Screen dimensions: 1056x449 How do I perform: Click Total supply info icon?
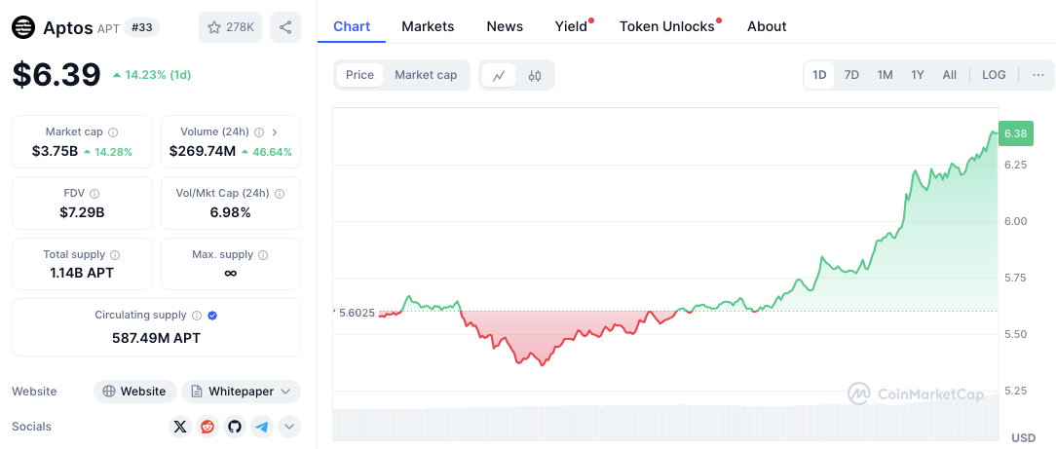(x=115, y=254)
